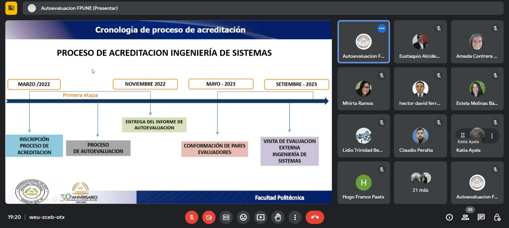The height and width of the screenshot is (228, 509).
Task: Open the in-call chat panel
Action: [x=481, y=217]
